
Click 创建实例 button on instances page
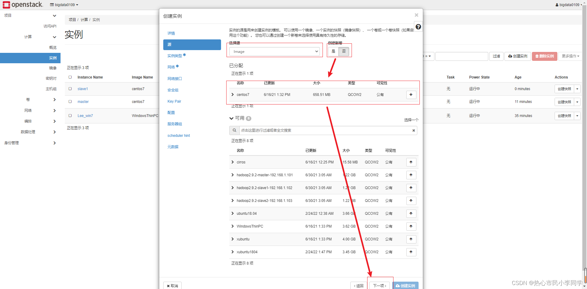(x=518, y=56)
